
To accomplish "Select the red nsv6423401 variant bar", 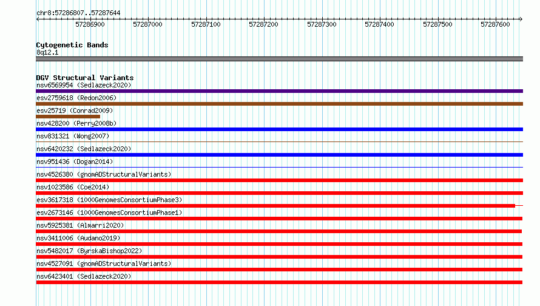I will click(x=279, y=282).
